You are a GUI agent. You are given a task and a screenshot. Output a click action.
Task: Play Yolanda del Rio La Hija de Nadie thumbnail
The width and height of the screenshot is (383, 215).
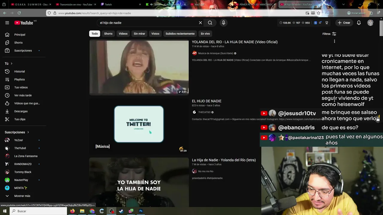(139, 67)
